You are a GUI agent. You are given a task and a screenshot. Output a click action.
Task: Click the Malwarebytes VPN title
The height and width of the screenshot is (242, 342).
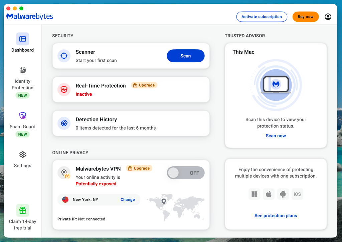coord(98,169)
